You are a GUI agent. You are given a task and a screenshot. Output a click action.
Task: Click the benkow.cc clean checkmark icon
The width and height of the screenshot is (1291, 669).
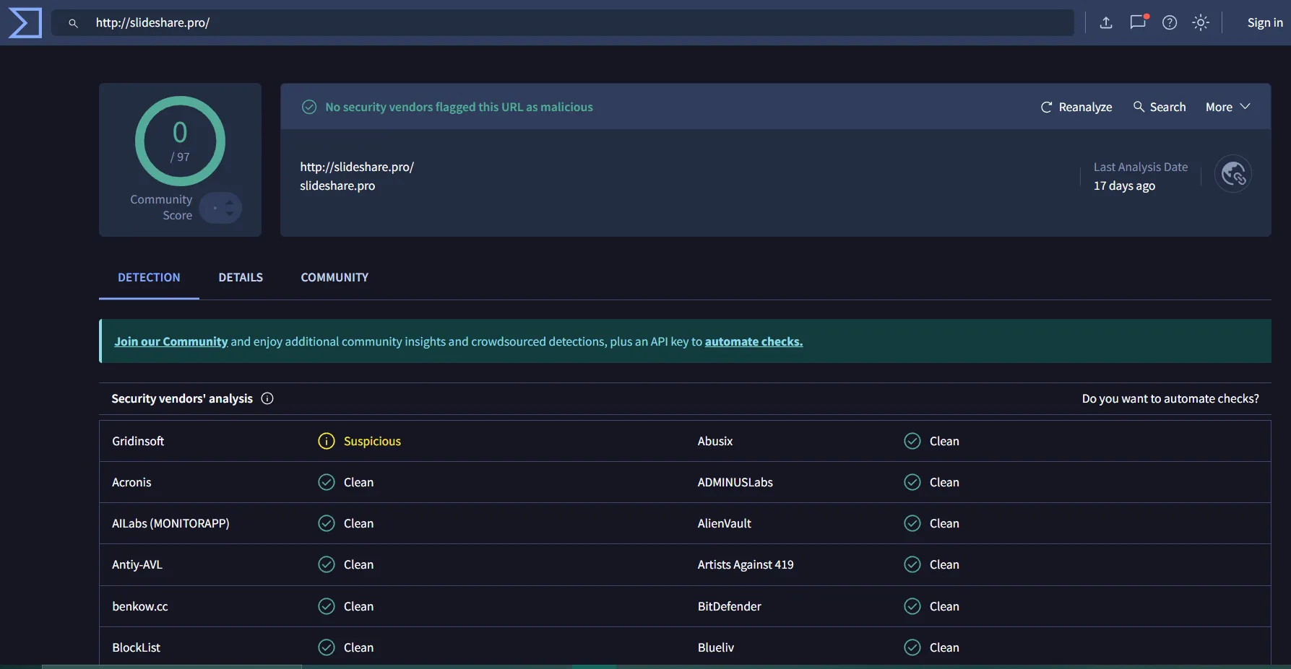click(327, 606)
